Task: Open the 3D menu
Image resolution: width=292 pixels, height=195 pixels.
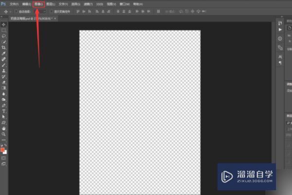Action: [100, 4]
